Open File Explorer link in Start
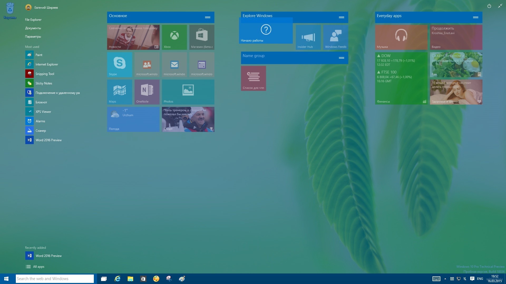 click(x=33, y=20)
